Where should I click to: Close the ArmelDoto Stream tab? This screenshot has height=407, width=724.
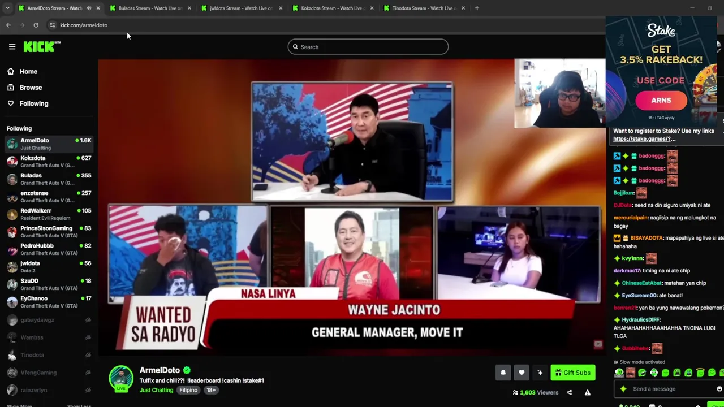point(98,8)
